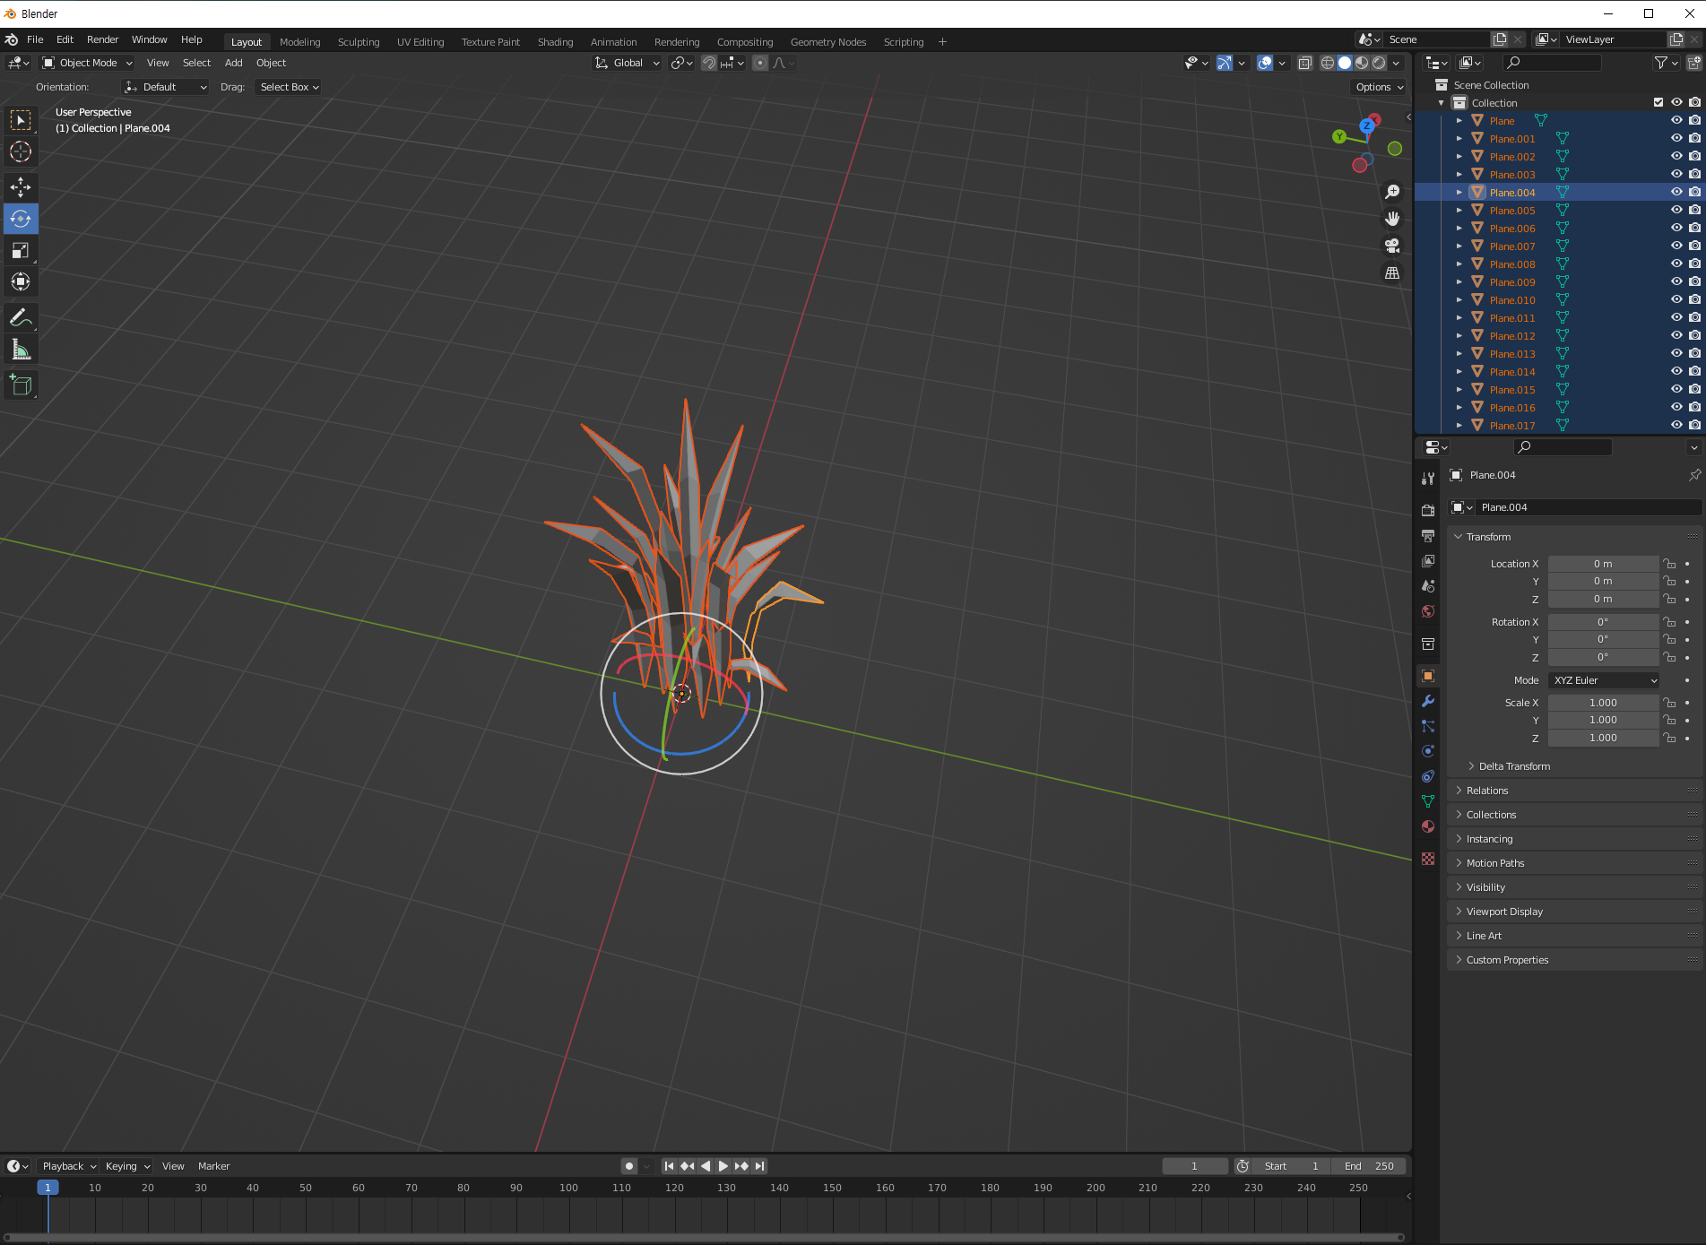The image size is (1706, 1245).
Task: Switch to wireframe viewport shading
Action: (1328, 63)
